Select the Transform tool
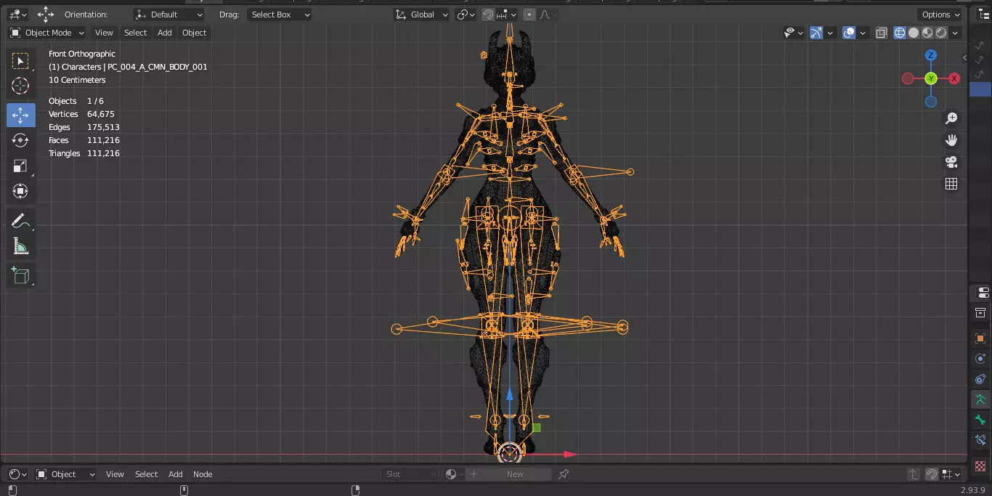The image size is (992, 496). point(20,191)
